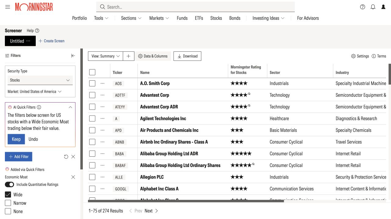The height and width of the screenshot is (219, 391).
Task: Change Market: United States of America
Action: click(x=35, y=92)
